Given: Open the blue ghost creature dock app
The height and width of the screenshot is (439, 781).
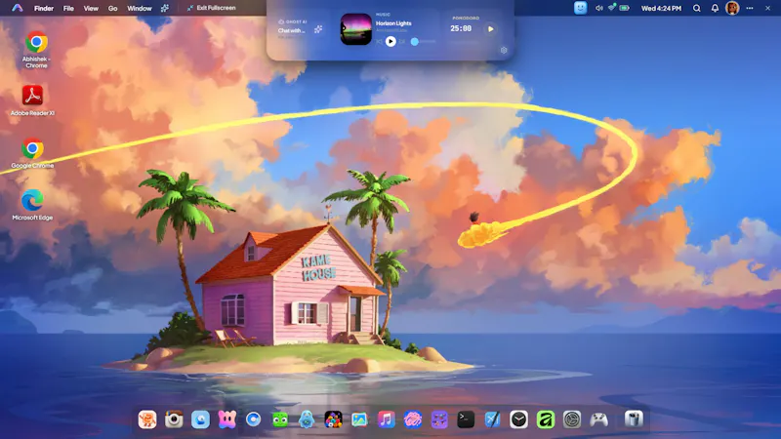Looking at the screenshot, I should pos(307,419).
